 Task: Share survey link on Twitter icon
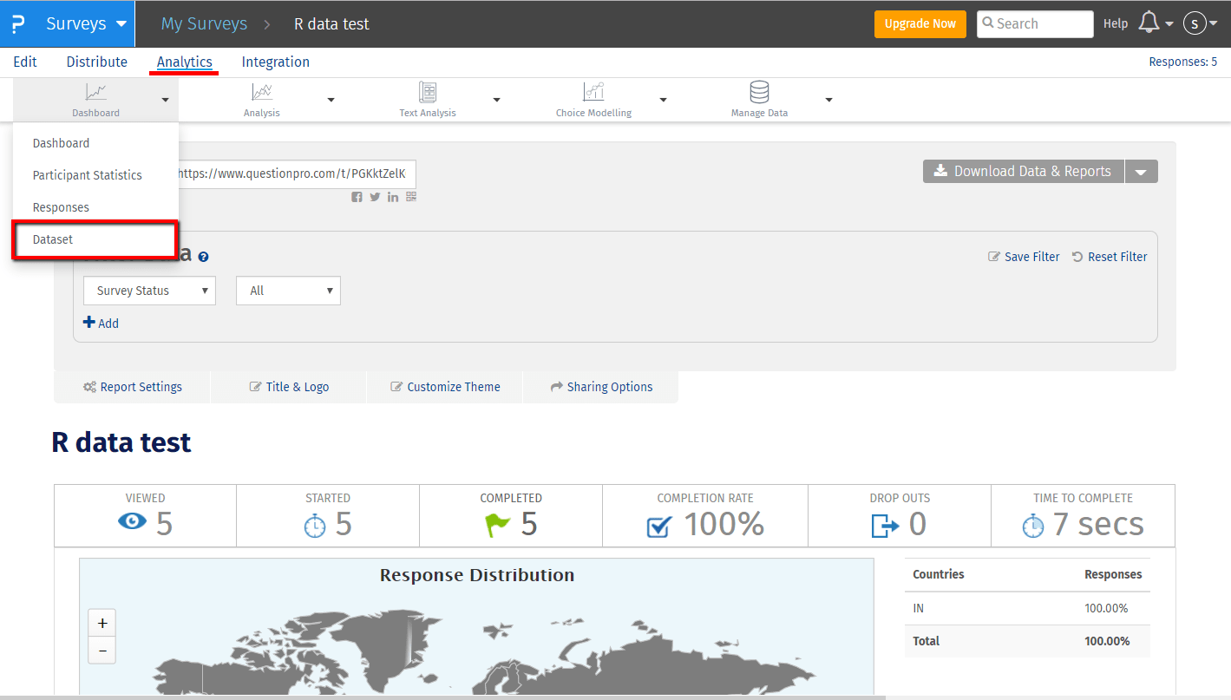click(375, 197)
